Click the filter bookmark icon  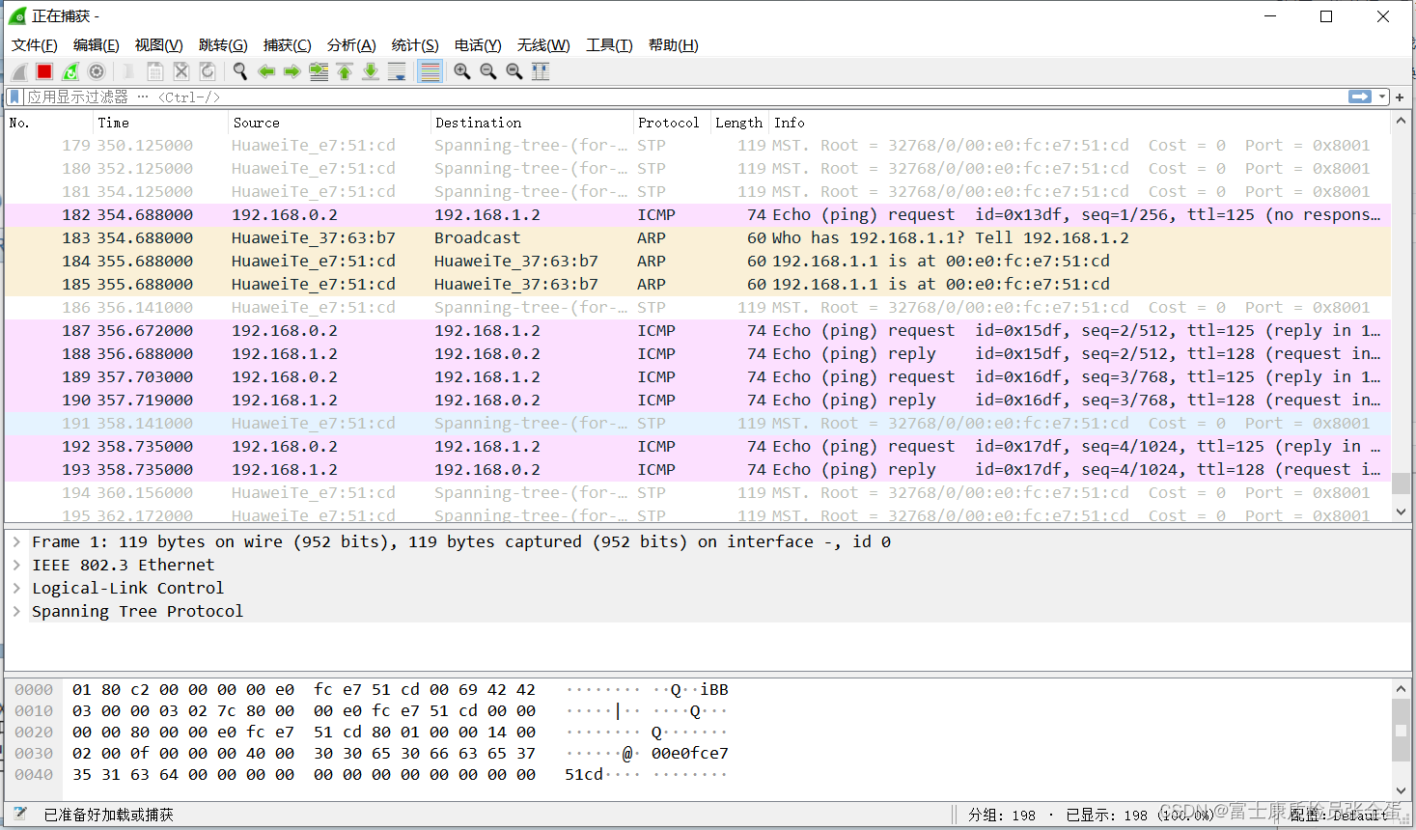tap(14, 97)
